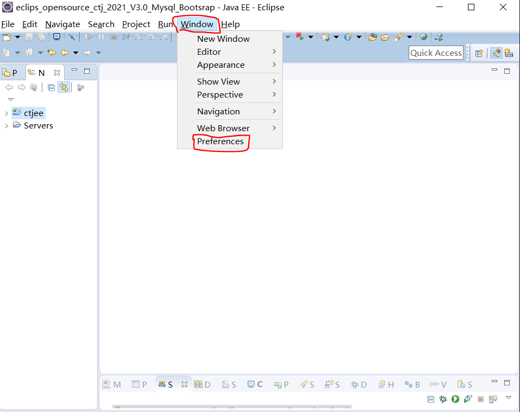Click the New Servlet toolbar icon
520x412 pixels.
(348, 37)
